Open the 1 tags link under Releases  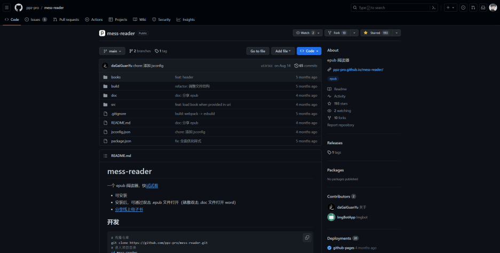(334, 153)
